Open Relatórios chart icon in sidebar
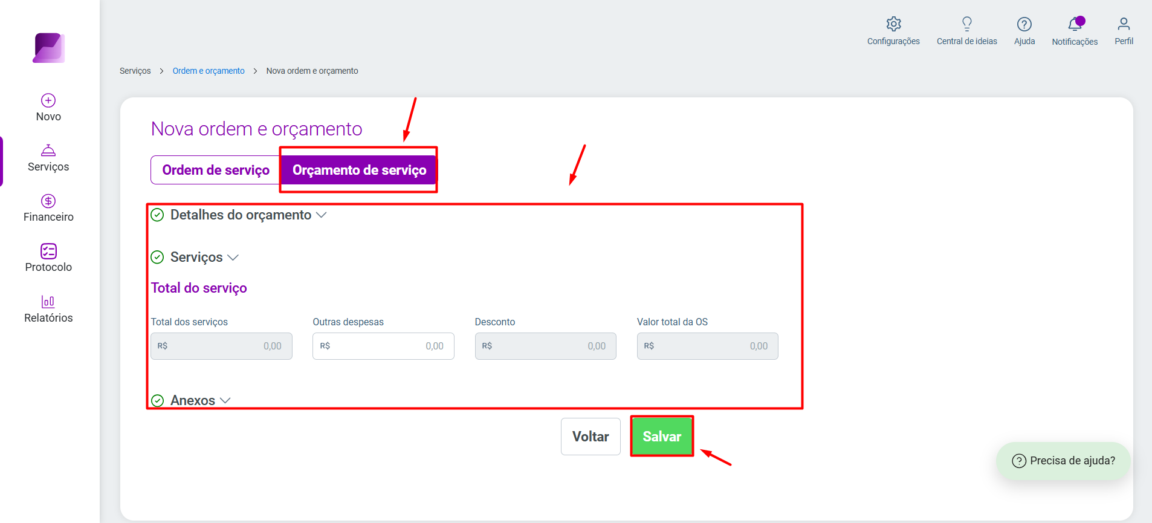Screen dimensions: 1152x523 [x=48, y=301]
